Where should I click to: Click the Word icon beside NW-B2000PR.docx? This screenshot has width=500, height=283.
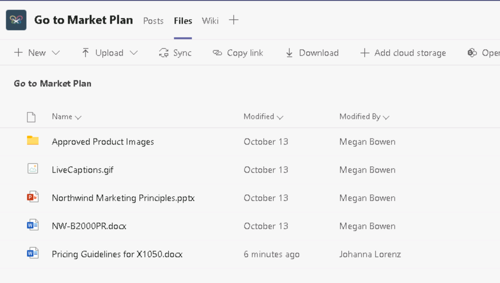click(x=33, y=225)
